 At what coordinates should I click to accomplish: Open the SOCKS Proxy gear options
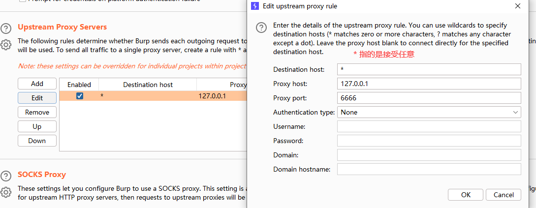pyautogui.click(x=6, y=192)
